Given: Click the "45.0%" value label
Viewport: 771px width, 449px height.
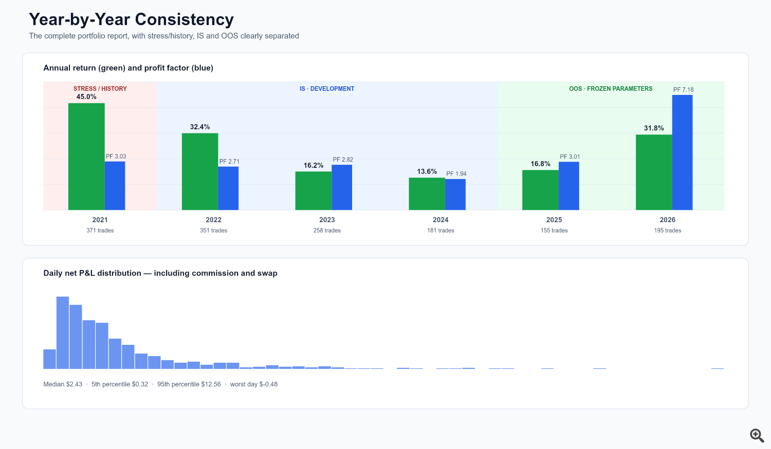Looking at the screenshot, I should point(86,97).
